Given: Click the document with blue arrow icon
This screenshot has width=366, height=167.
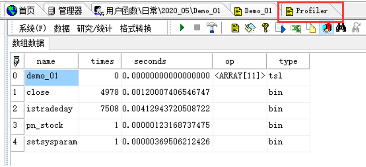Looking at the screenshot, I should point(280,28).
